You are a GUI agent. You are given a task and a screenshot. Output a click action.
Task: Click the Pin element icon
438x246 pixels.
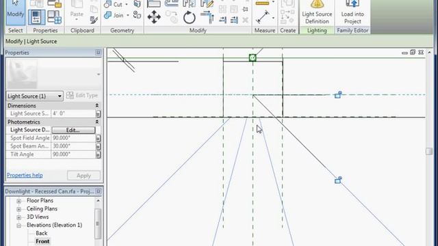click(245, 9)
